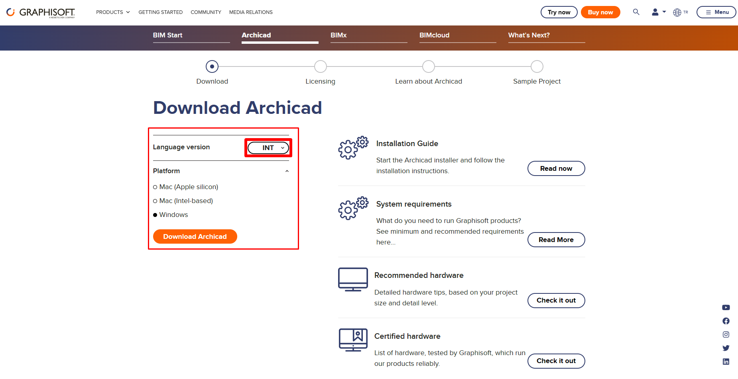Click the Try now button
738x379 pixels.
tap(559, 12)
